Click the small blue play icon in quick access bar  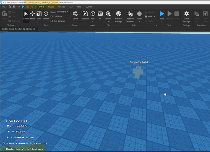tap(23, 7)
